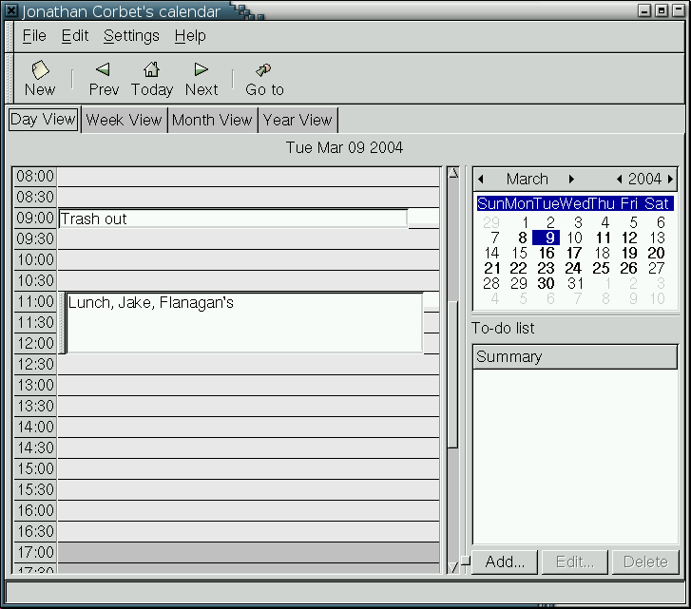Click the New appointment toolbar icon
Screen dimensions: 691x609
pyautogui.click(x=40, y=78)
